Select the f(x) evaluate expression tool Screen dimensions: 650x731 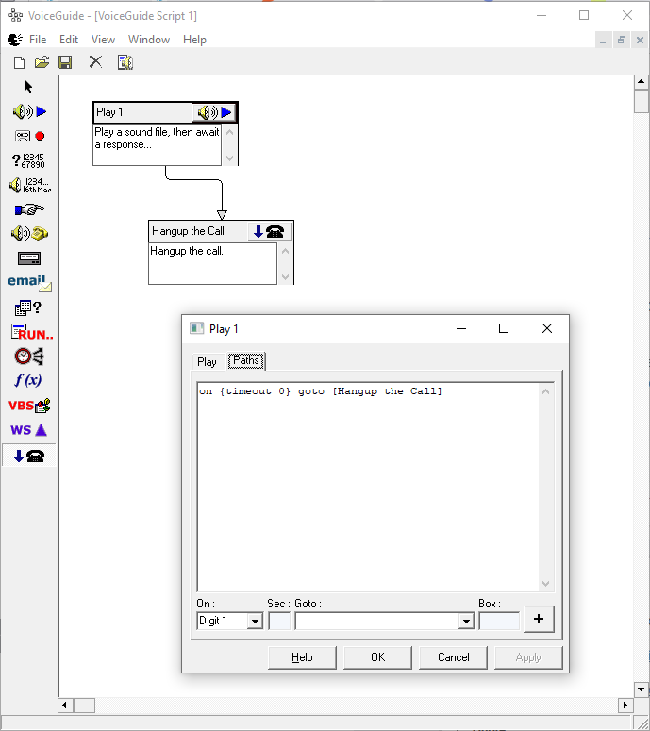click(x=28, y=380)
